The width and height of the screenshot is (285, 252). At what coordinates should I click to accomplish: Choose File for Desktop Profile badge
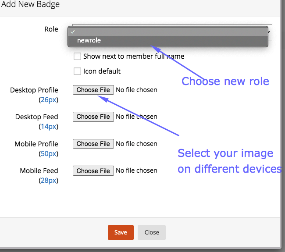[93, 90]
